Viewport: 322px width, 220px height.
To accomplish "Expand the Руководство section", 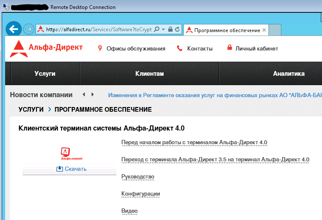I will point(137,177).
